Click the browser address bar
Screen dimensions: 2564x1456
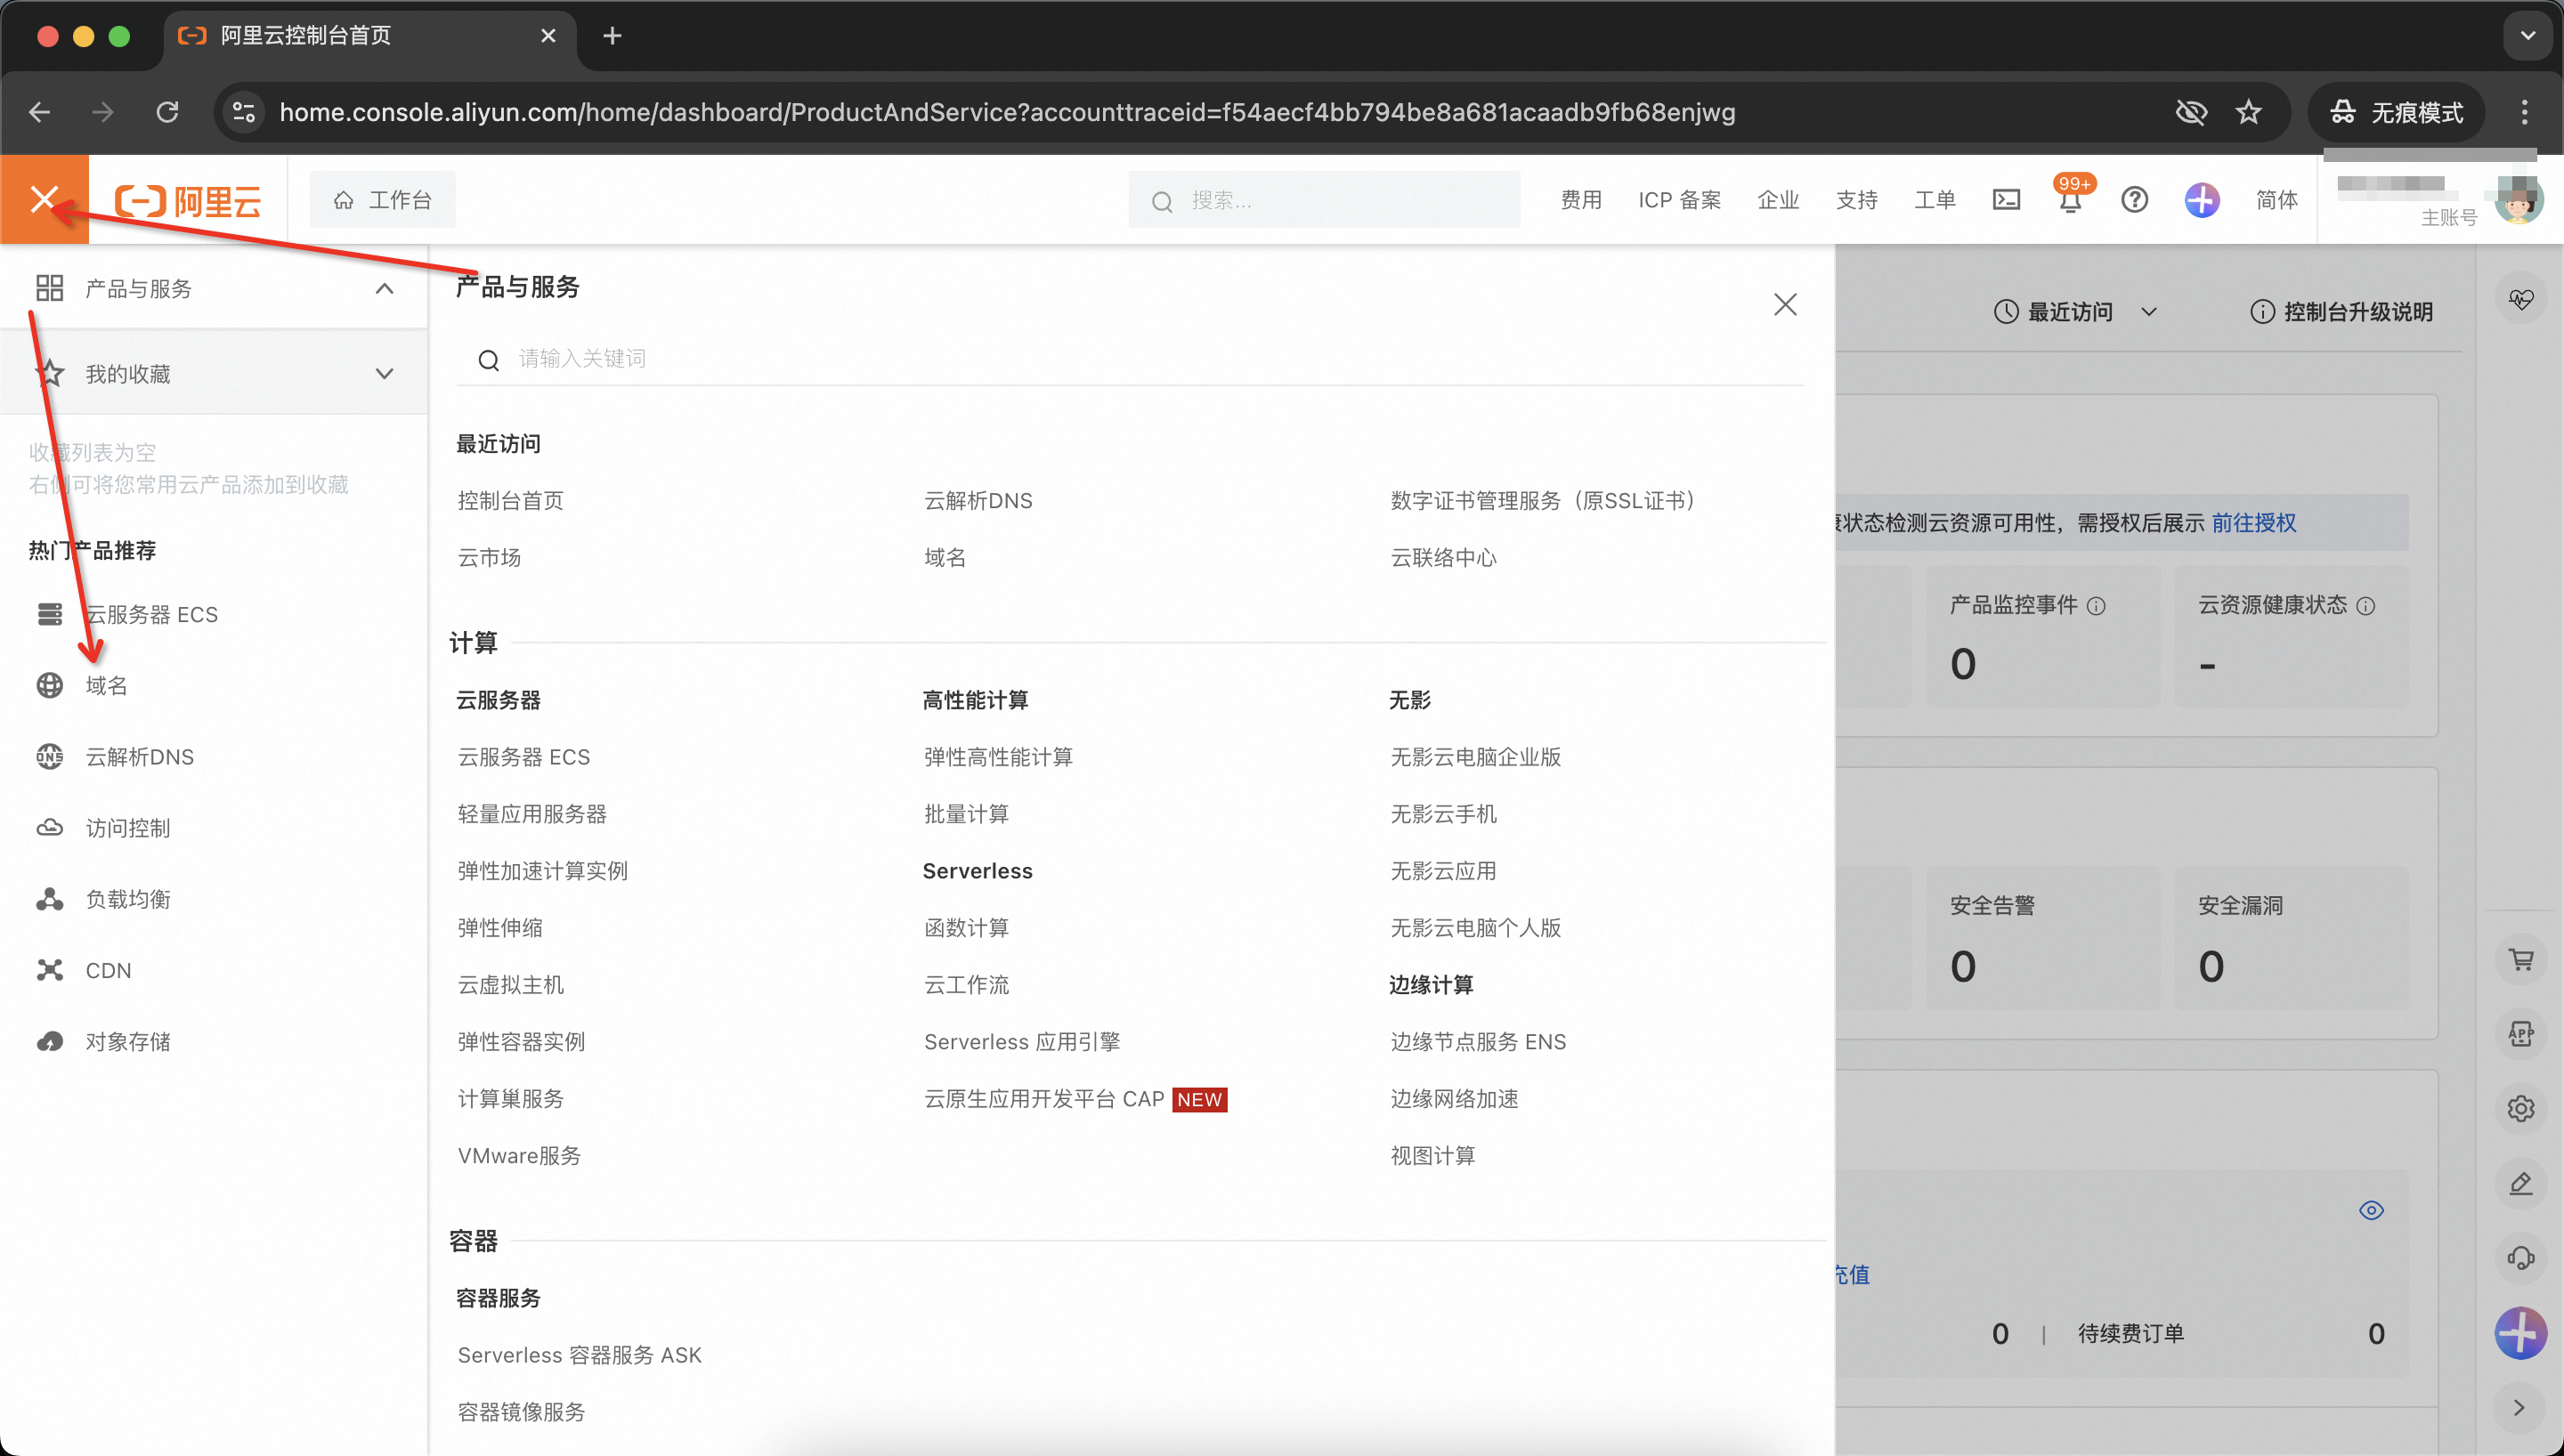coord(1007,112)
